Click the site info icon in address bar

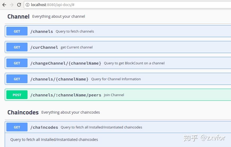tap(28, 5)
